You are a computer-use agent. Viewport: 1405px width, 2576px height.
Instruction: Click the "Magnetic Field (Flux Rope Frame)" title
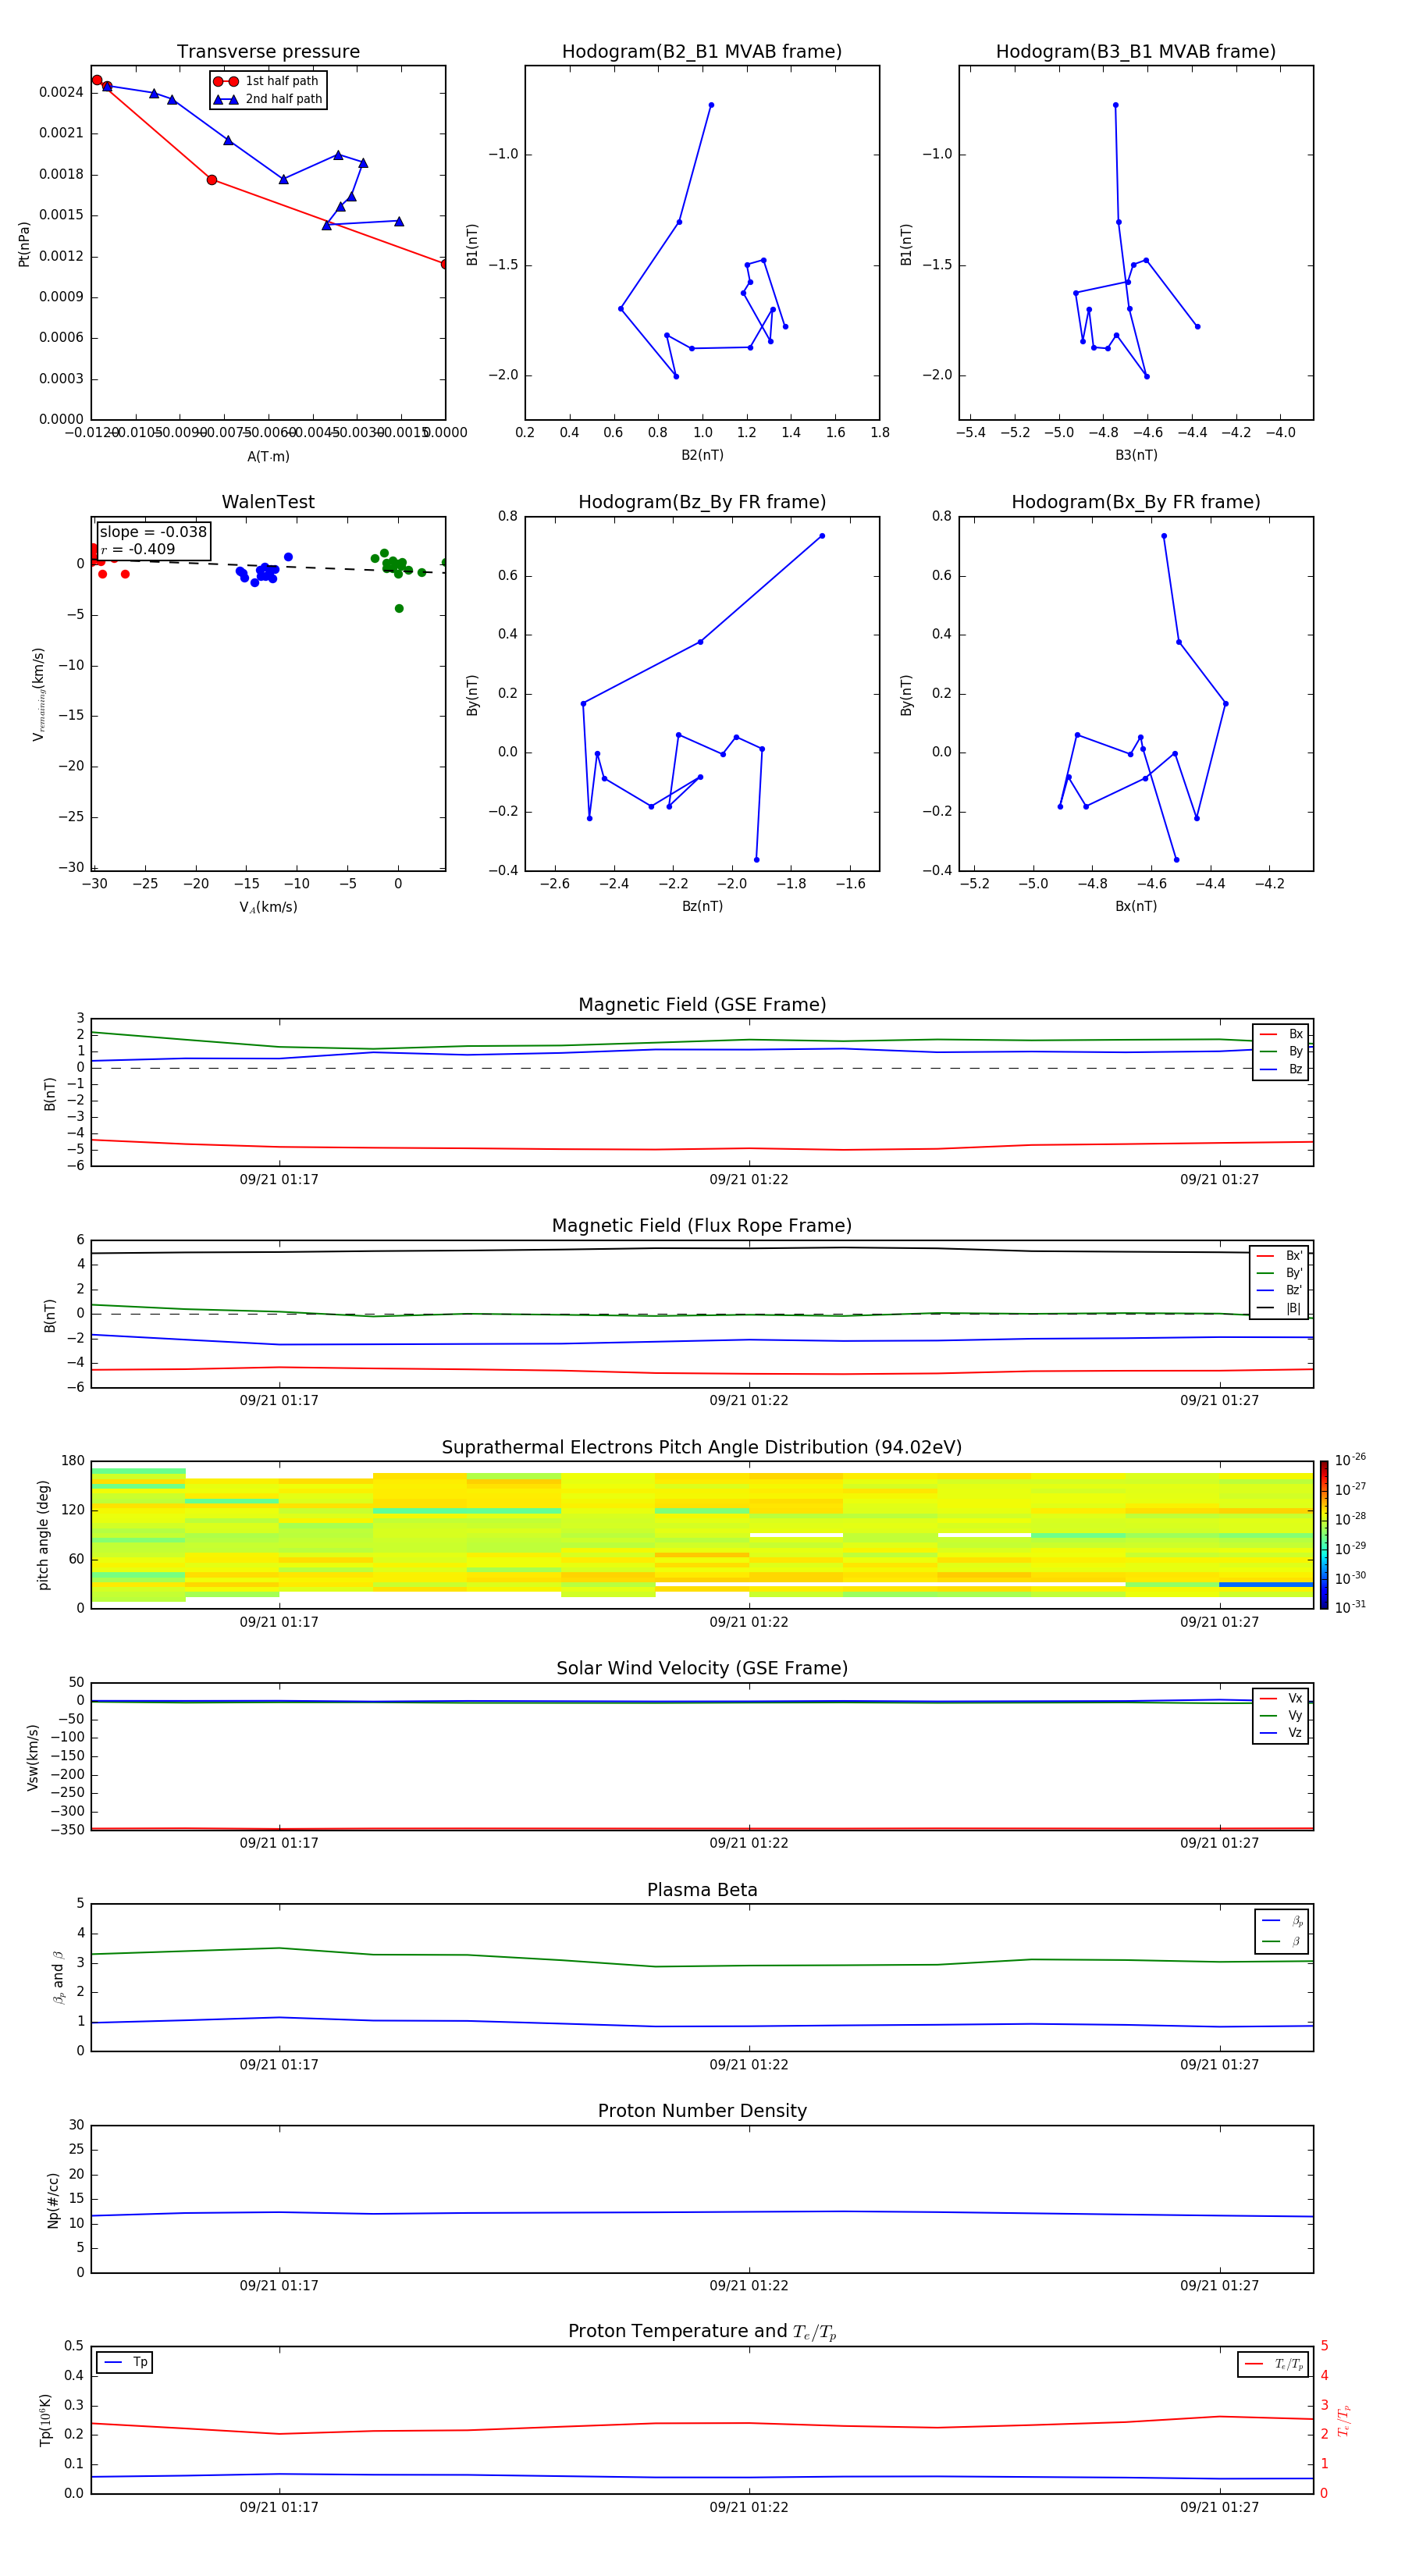pos(702,1226)
